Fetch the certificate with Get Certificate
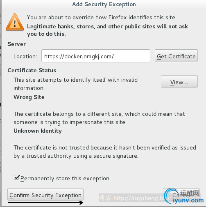The width and height of the screenshot is (206, 207). click(x=176, y=56)
